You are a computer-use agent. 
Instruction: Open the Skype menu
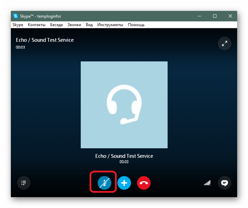coord(18,25)
